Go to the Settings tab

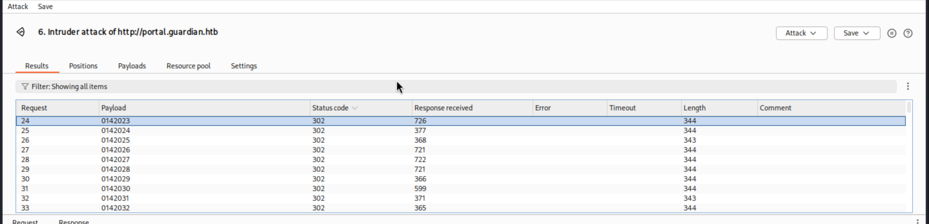[244, 66]
